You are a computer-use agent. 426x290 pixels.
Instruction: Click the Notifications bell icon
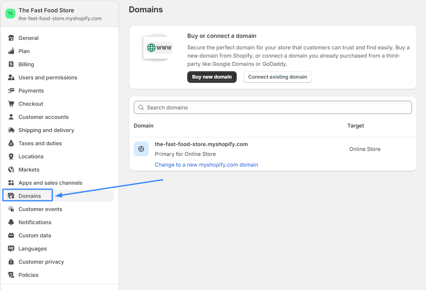click(11, 223)
